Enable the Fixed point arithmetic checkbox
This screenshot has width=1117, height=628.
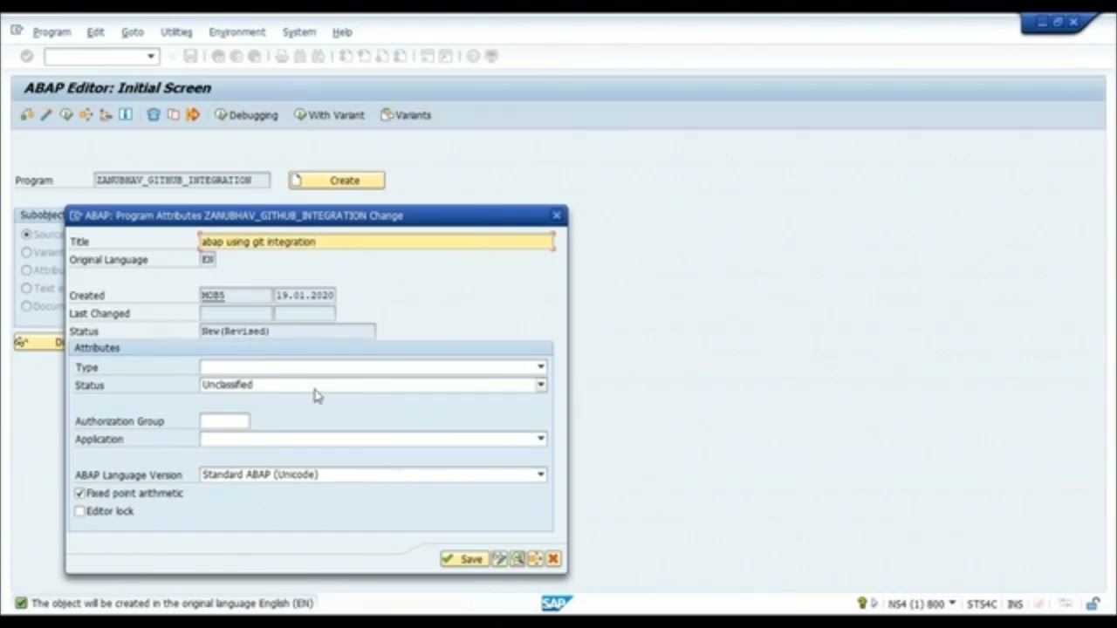pyautogui.click(x=79, y=493)
